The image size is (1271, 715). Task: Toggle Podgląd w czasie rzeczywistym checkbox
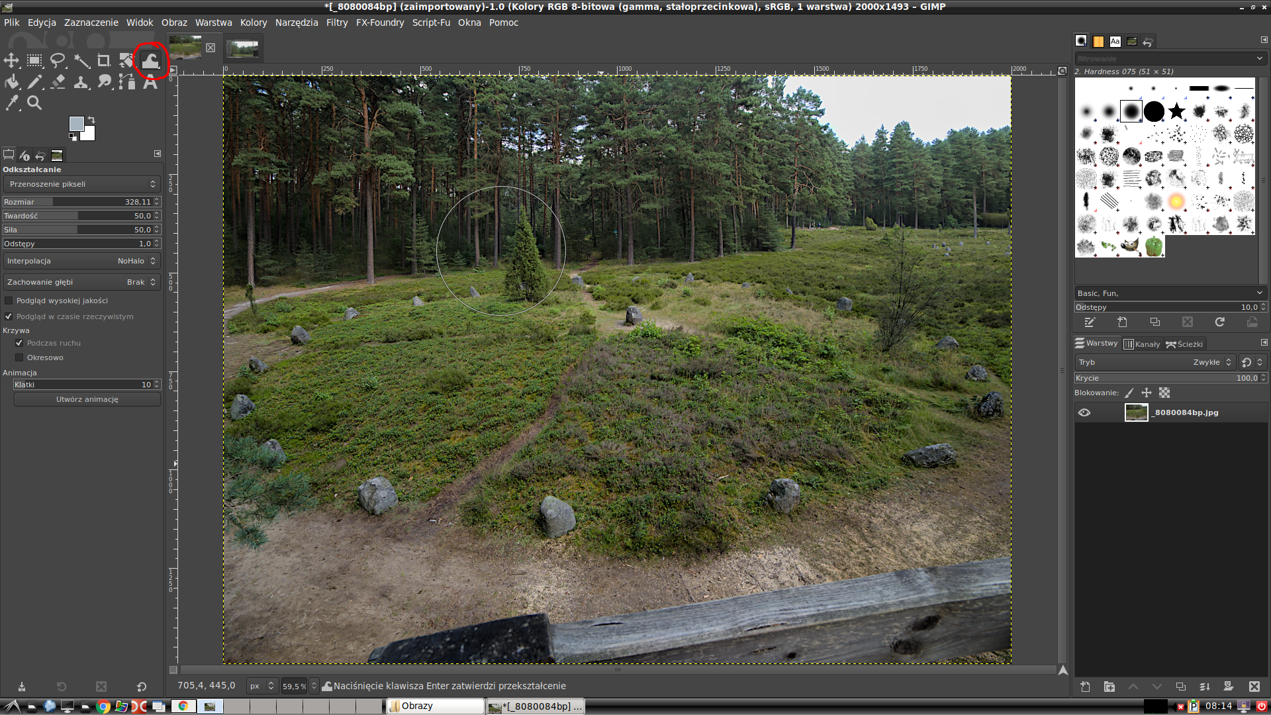[x=9, y=316]
